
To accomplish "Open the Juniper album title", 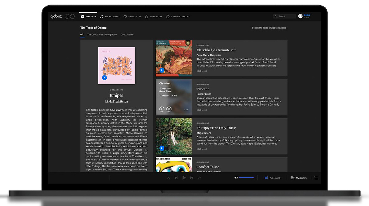I will click(x=117, y=95).
